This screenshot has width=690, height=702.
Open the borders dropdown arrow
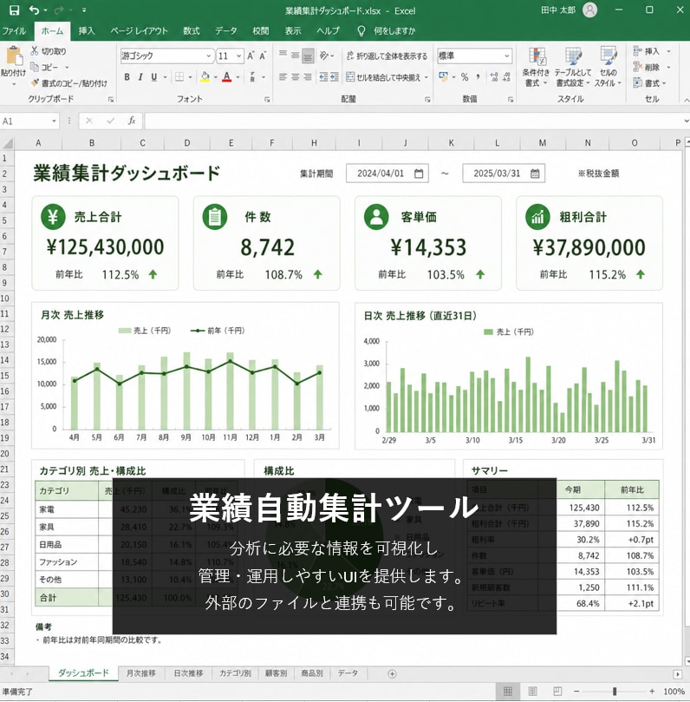[190, 77]
